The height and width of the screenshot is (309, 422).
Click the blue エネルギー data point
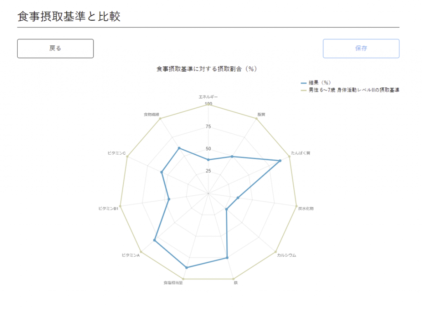[208, 159]
